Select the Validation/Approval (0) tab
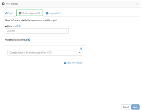The image size is (142, 110). click(x=30, y=13)
